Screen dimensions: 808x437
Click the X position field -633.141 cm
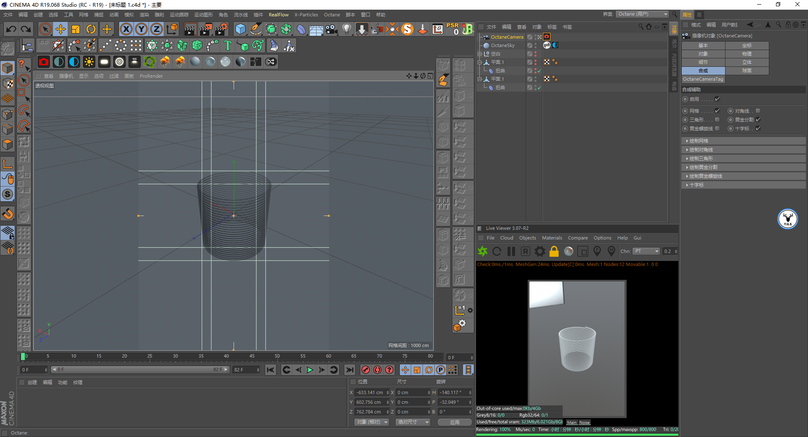coord(372,392)
